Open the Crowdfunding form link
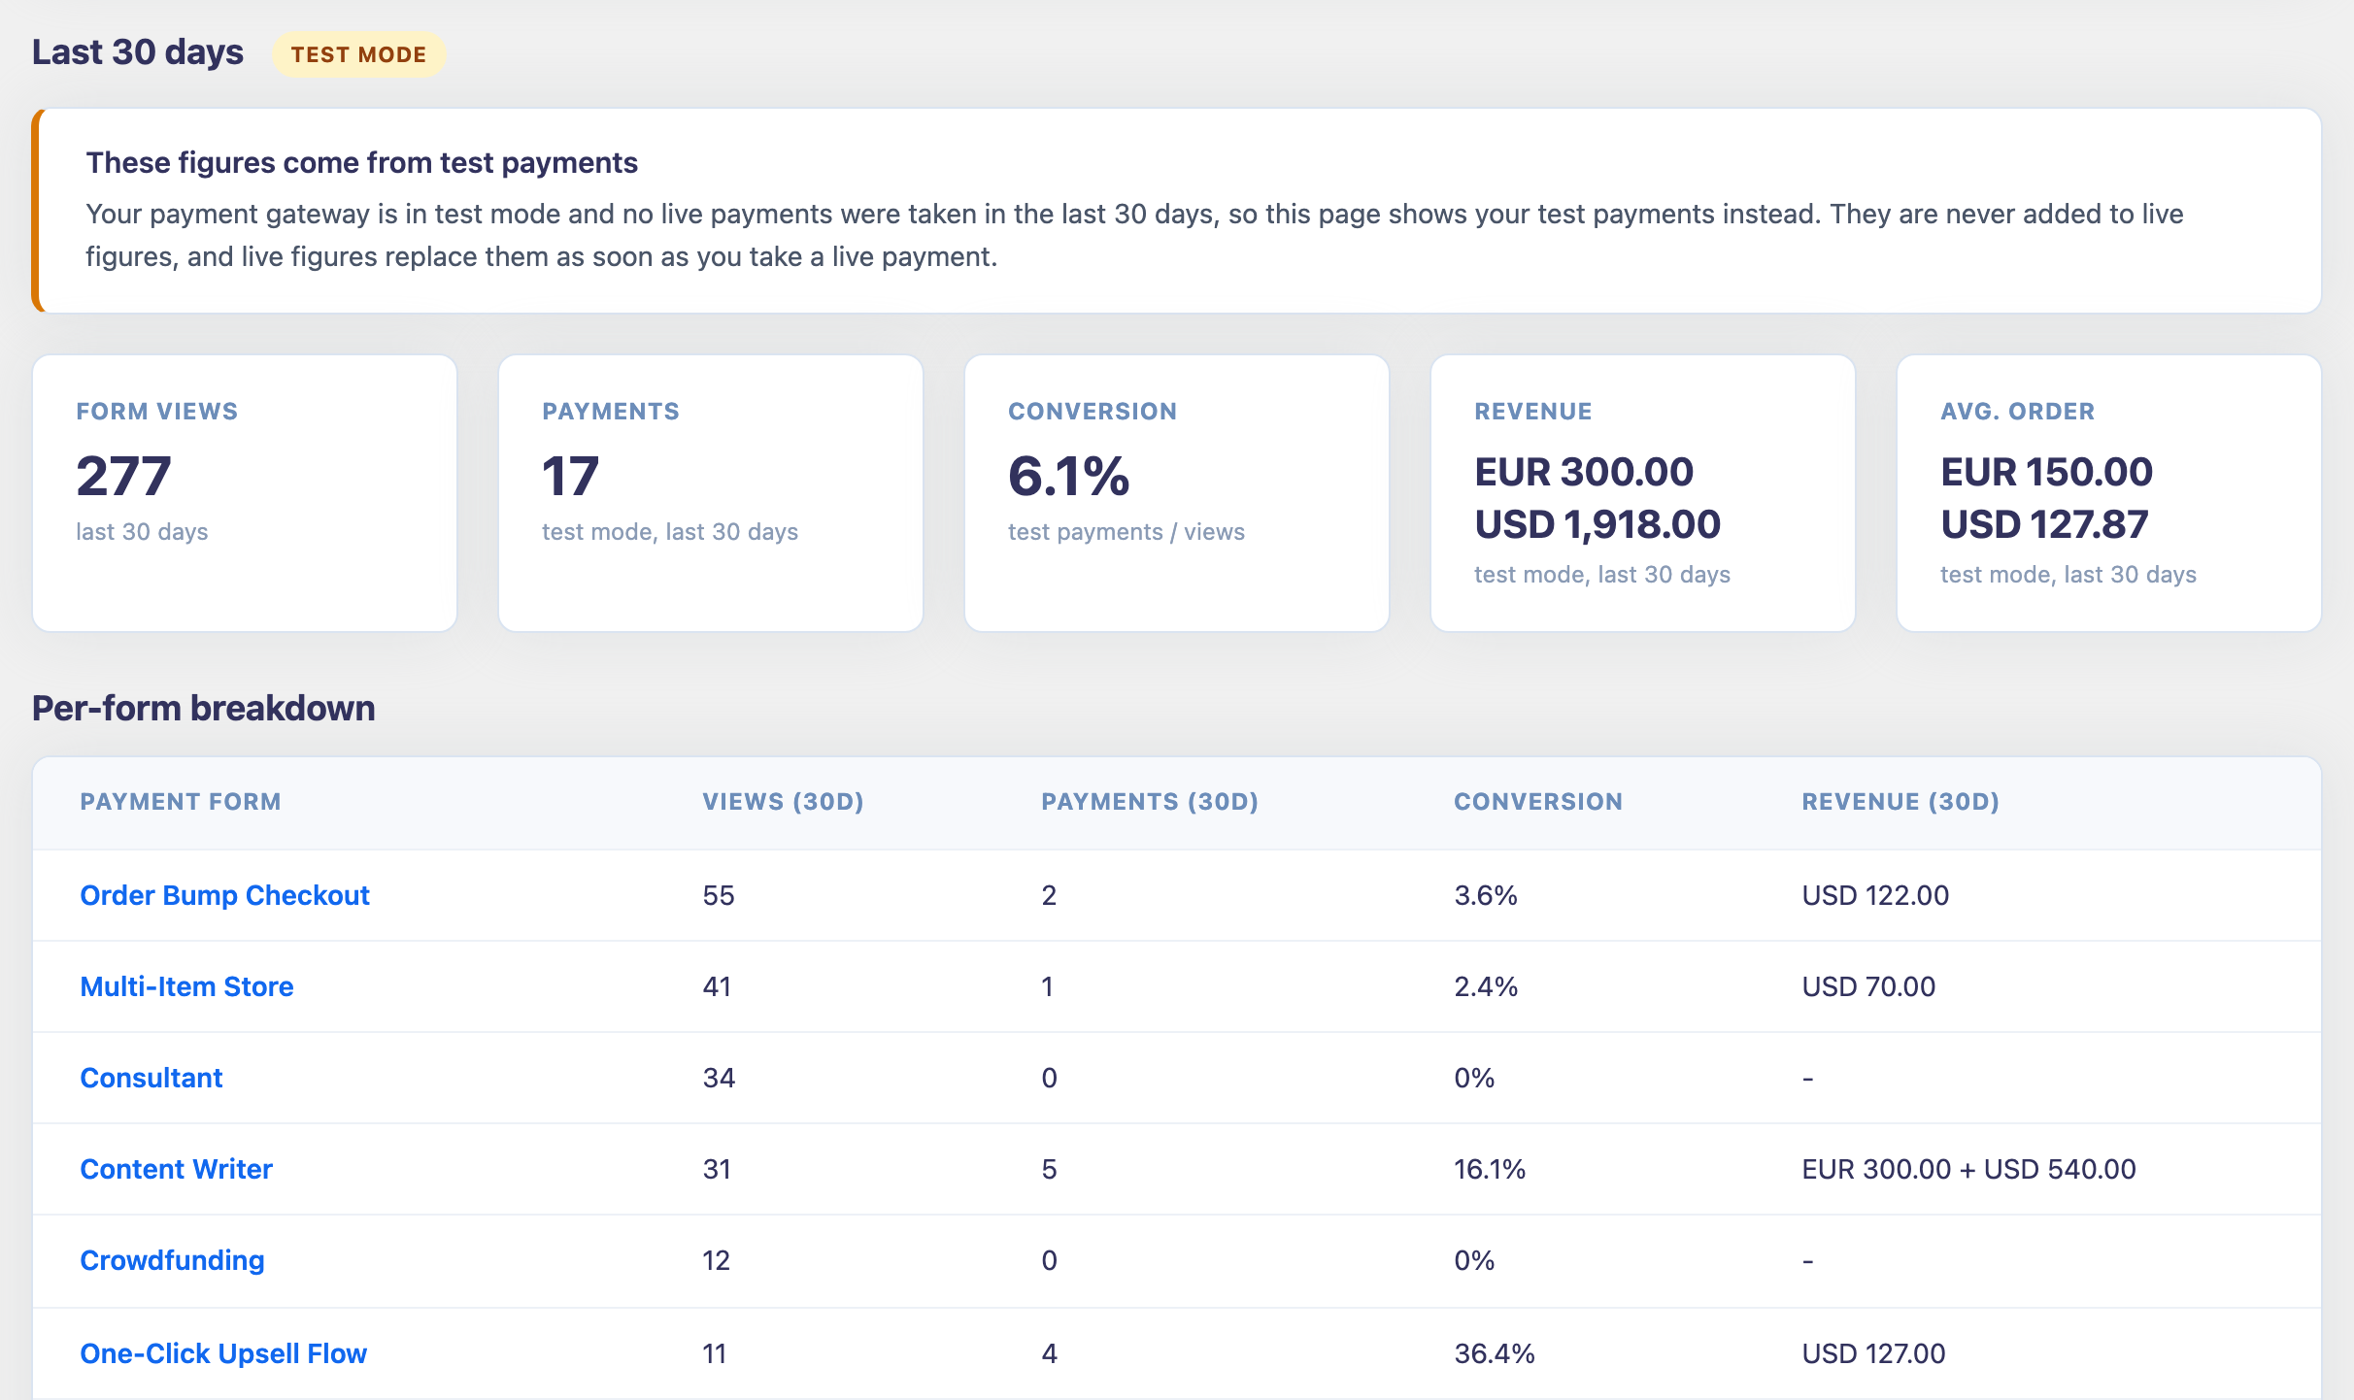 click(172, 1260)
